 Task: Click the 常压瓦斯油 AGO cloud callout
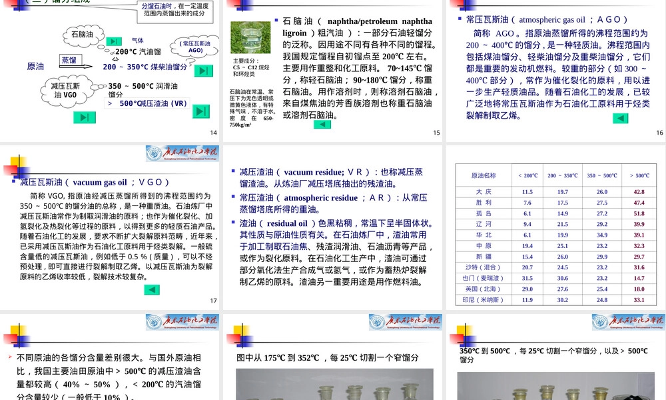point(194,47)
